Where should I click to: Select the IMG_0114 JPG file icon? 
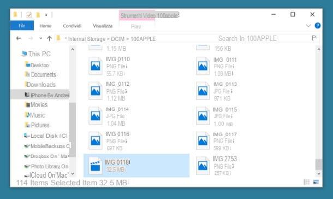click(x=96, y=116)
